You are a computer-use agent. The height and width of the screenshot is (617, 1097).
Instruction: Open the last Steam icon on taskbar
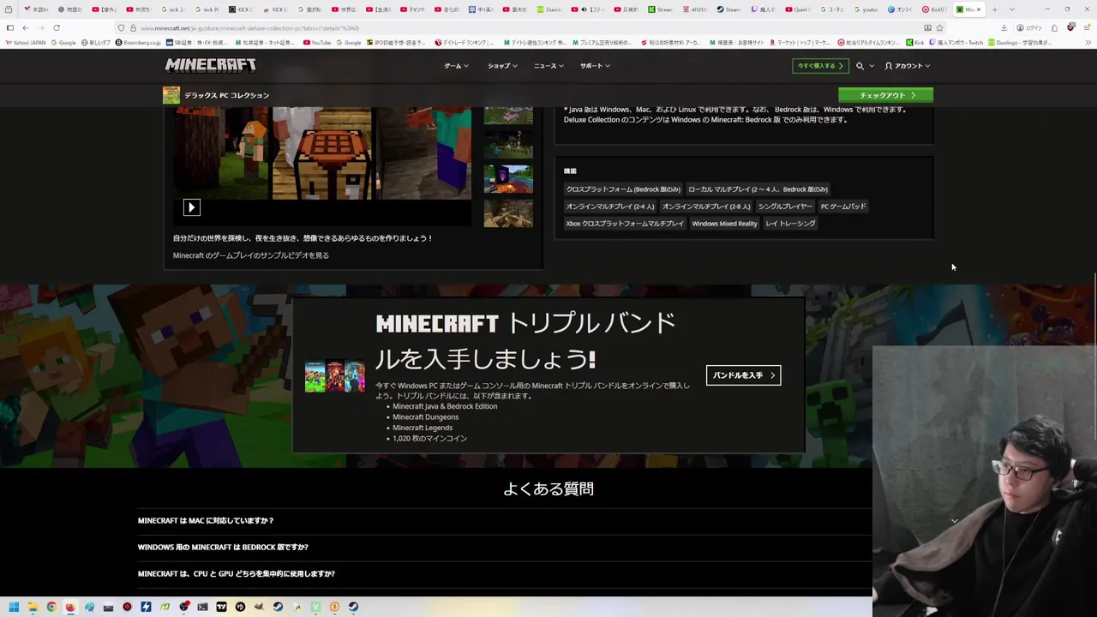tap(353, 607)
